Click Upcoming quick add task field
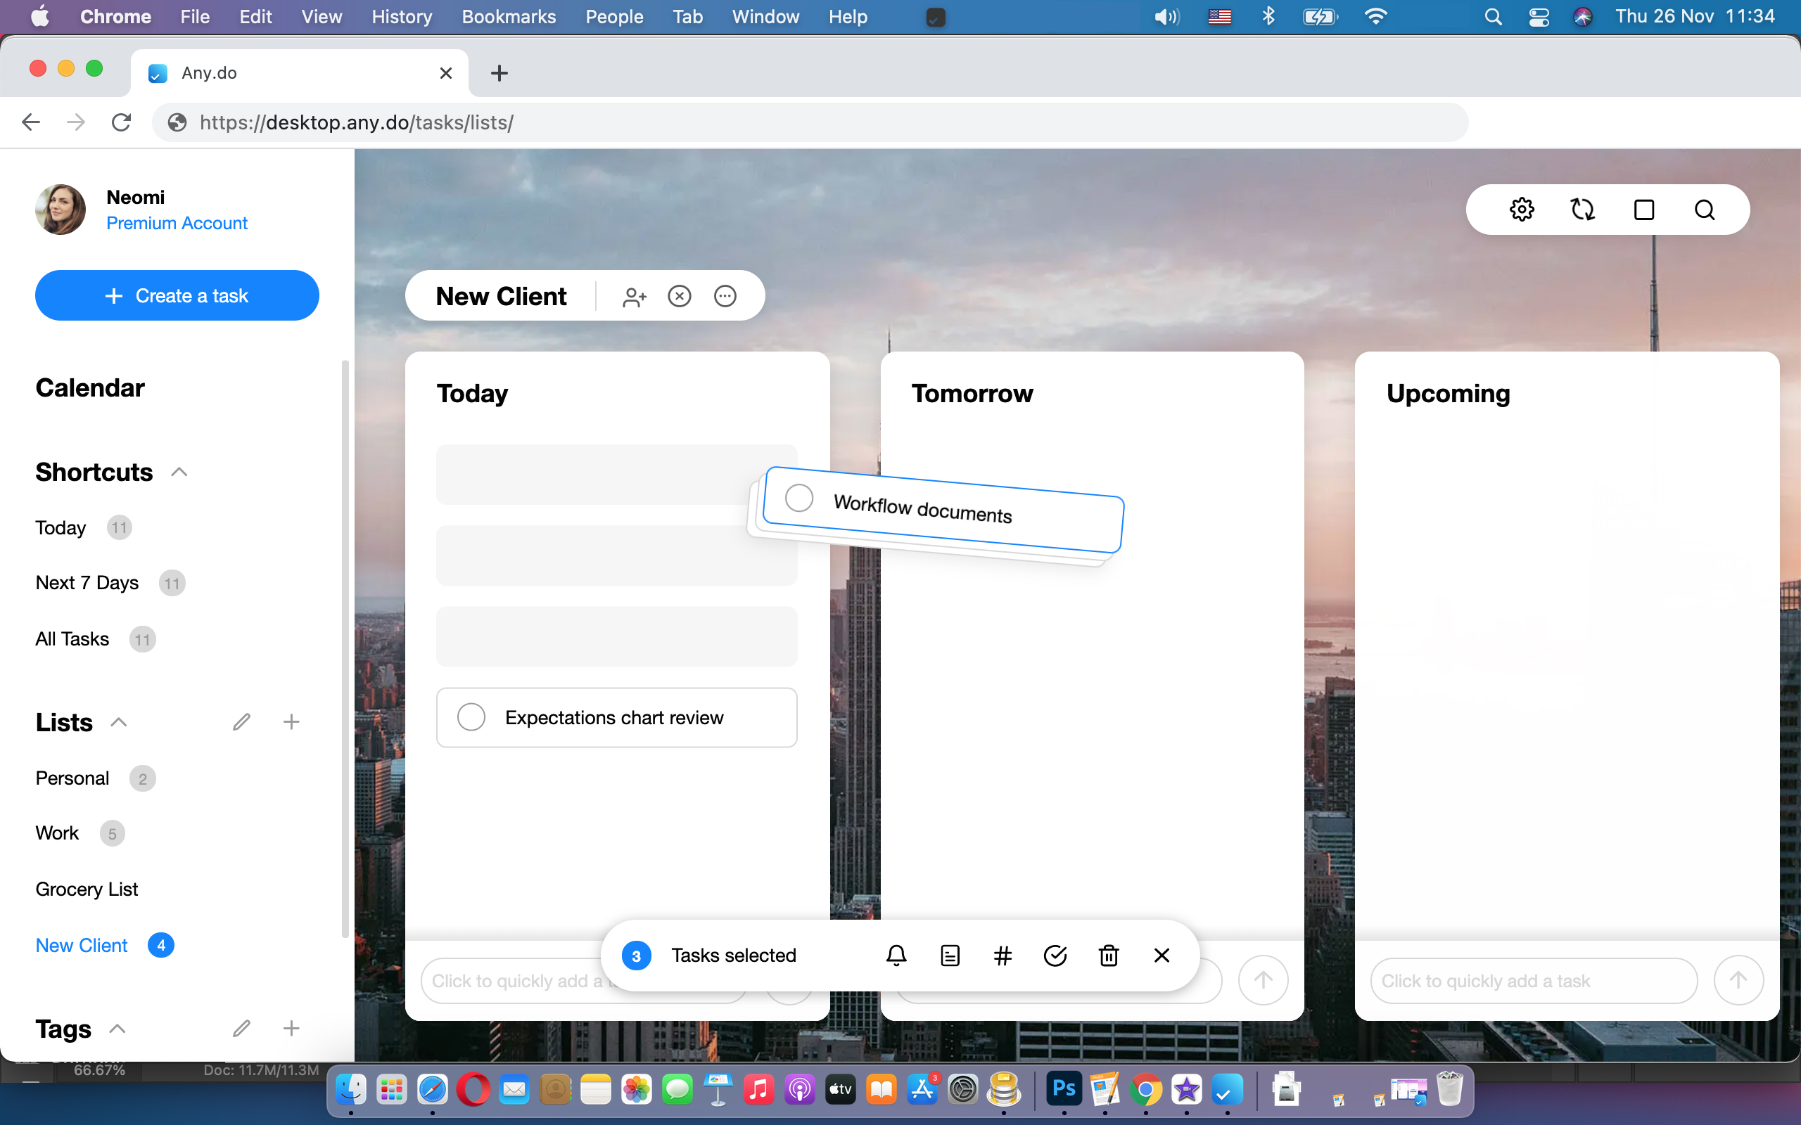The image size is (1801, 1125). pos(1533,981)
